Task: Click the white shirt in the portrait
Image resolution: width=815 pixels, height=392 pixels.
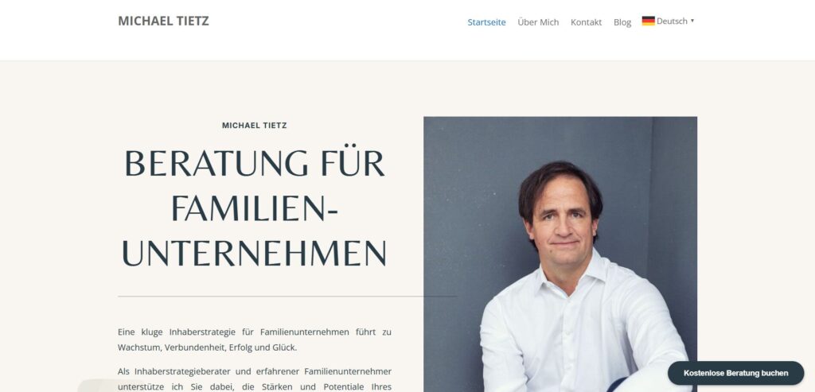Action: coord(582,332)
